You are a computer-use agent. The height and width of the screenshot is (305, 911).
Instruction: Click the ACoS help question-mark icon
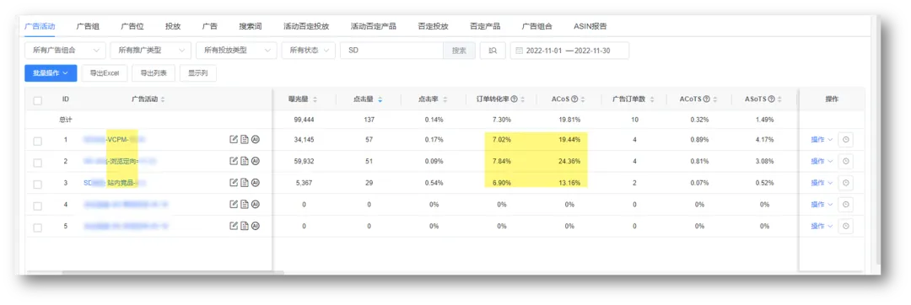pyautogui.click(x=574, y=99)
